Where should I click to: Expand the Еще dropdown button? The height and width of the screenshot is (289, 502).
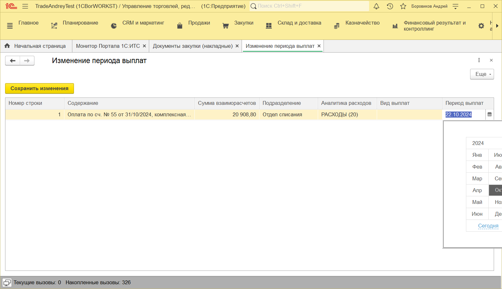pyautogui.click(x=482, y=74)
